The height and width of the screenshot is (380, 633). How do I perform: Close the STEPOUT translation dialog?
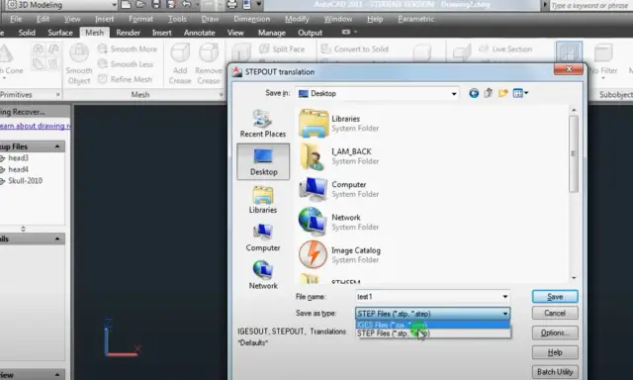tap(569, 69)
